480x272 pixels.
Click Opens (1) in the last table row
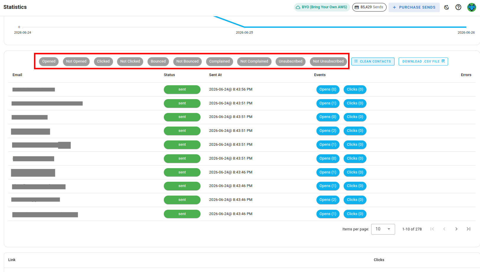(x=328, y=214)
